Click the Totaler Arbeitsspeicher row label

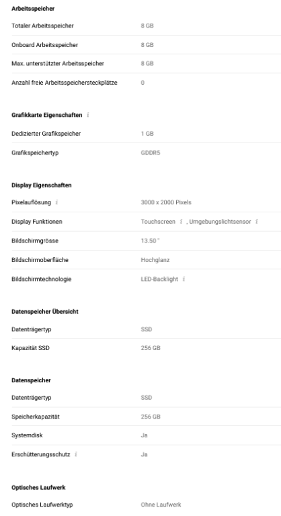(42, 26)
